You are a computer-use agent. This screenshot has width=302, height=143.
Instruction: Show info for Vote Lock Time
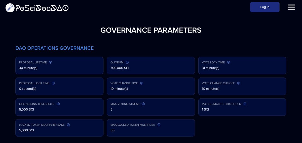pyautogui.click(x=229, y=62)
